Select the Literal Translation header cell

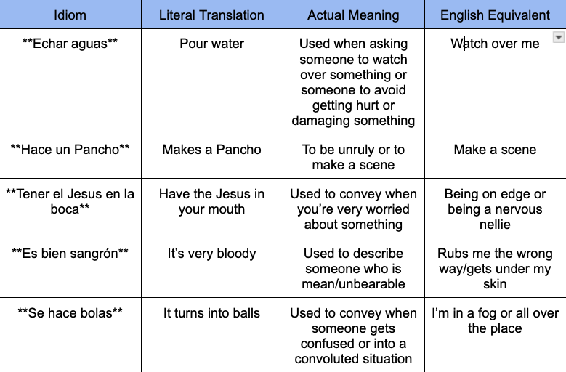(212, 15)
